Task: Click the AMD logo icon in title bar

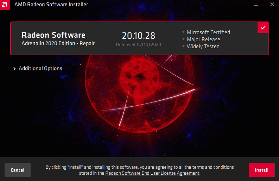Action: [x=5, y=5]
